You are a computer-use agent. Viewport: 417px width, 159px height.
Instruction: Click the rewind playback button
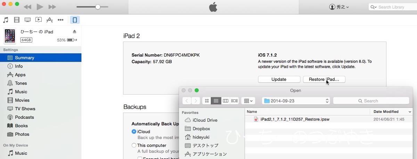(x=27, y=7)
